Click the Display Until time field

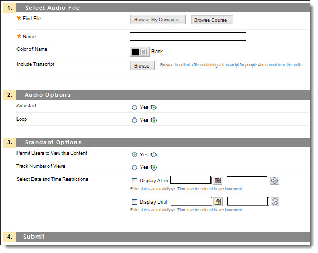(x=247, y=201)
